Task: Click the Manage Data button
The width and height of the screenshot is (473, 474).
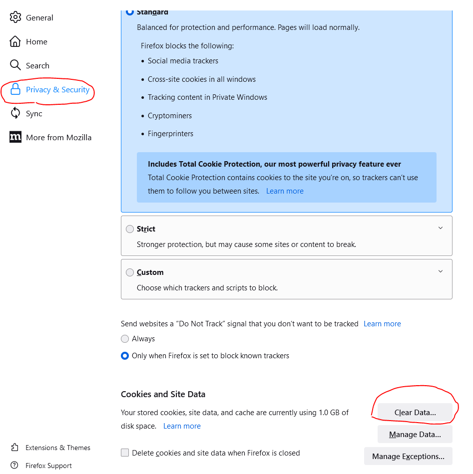Action: [x=415, y=435]
